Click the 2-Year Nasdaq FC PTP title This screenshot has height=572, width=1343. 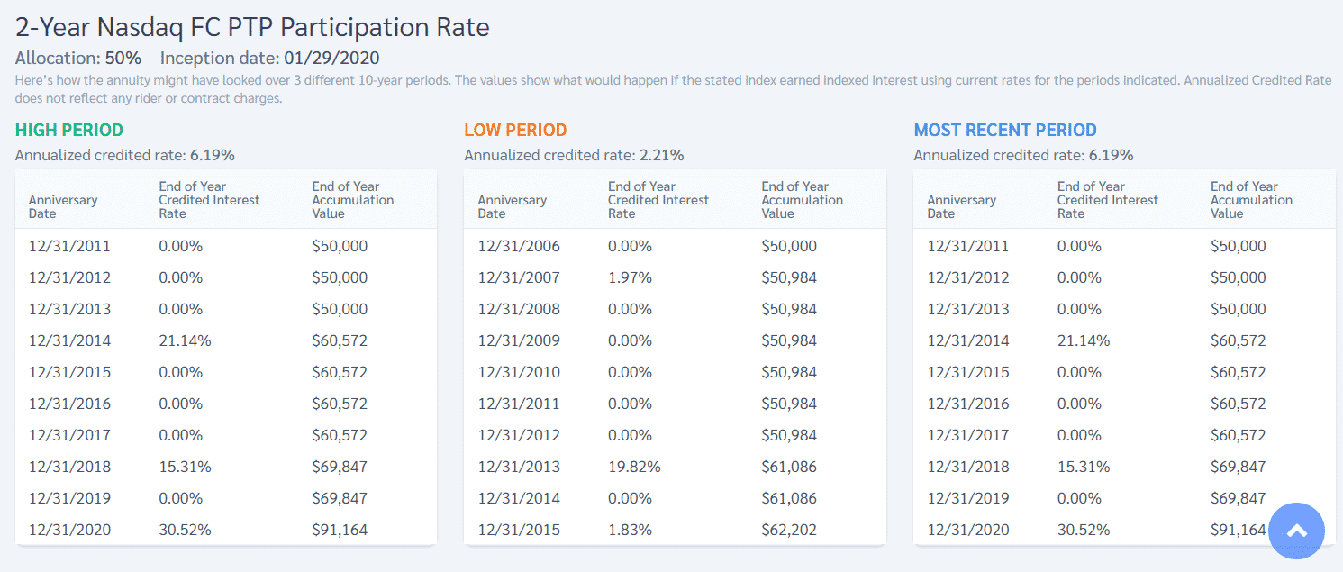(252, 27)
